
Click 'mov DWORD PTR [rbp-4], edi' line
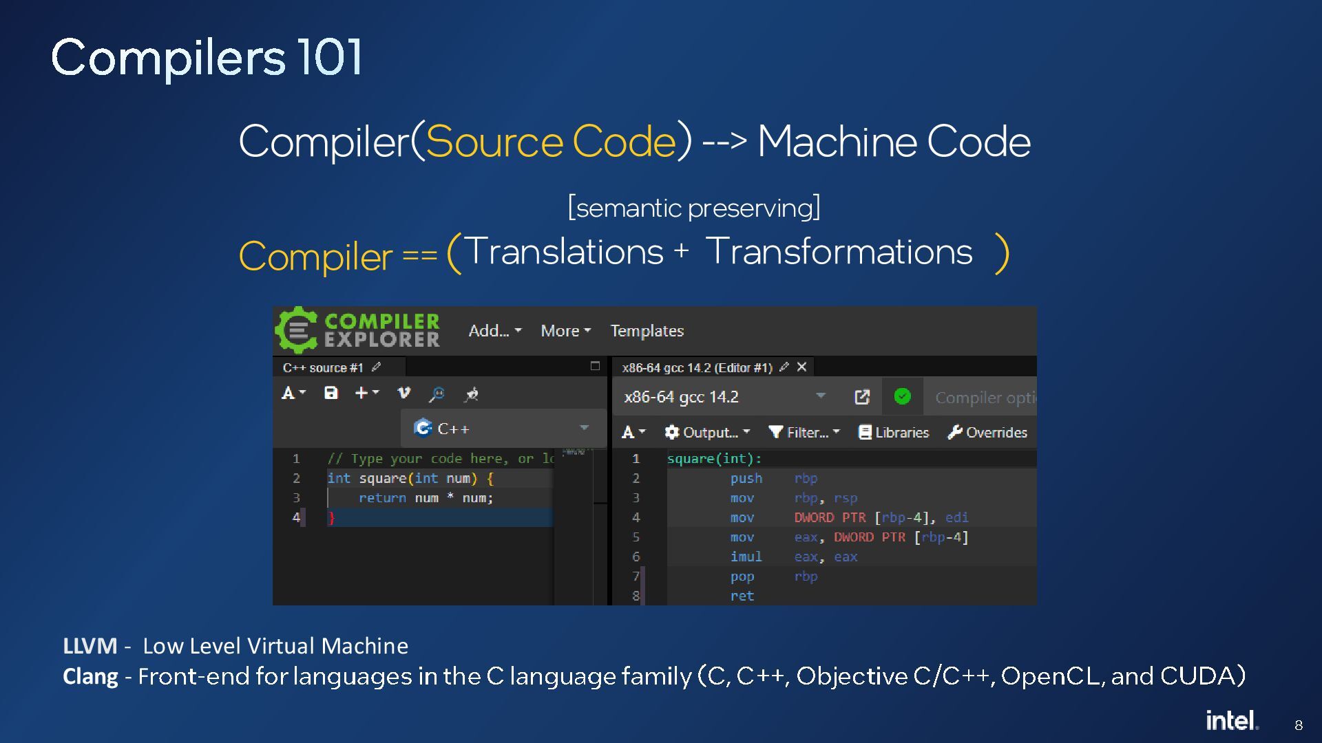coord(849,517)
